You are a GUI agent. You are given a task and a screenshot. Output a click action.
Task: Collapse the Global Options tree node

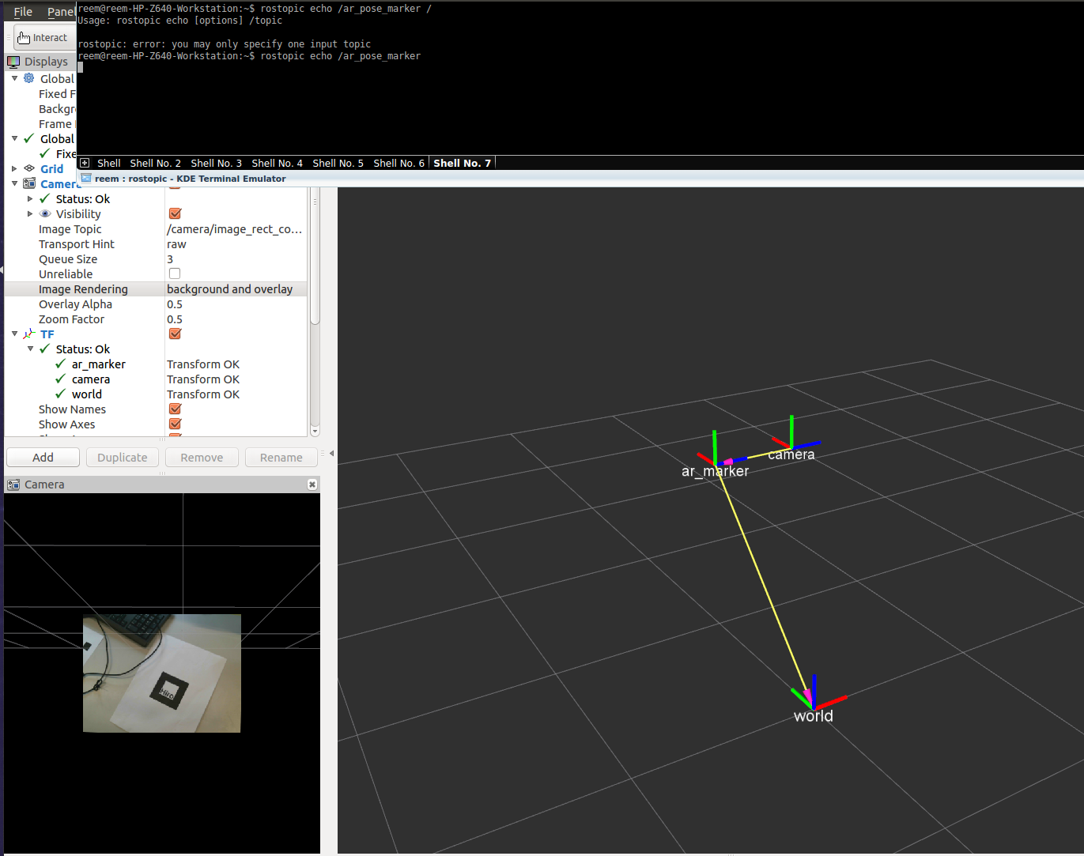pyautogui.click(x=14, y=78)
